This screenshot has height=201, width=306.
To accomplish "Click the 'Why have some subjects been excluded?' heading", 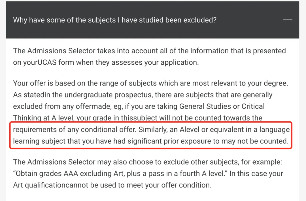I will click(115, 20).
